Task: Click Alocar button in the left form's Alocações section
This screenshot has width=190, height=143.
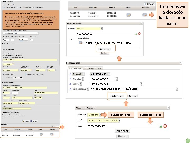Action: click(x=55, y=127)
